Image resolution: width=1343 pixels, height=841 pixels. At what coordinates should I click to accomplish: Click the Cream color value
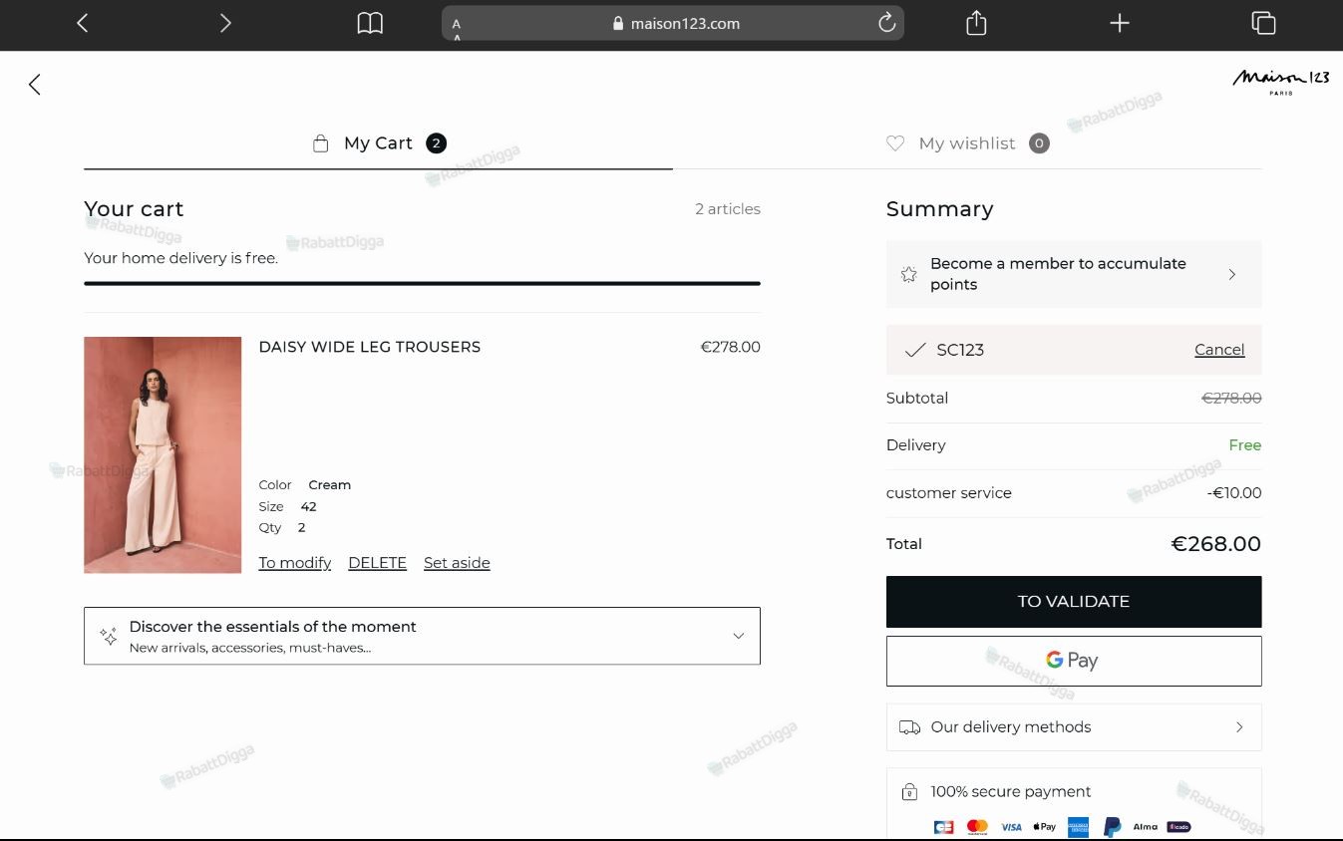[330, 485]
